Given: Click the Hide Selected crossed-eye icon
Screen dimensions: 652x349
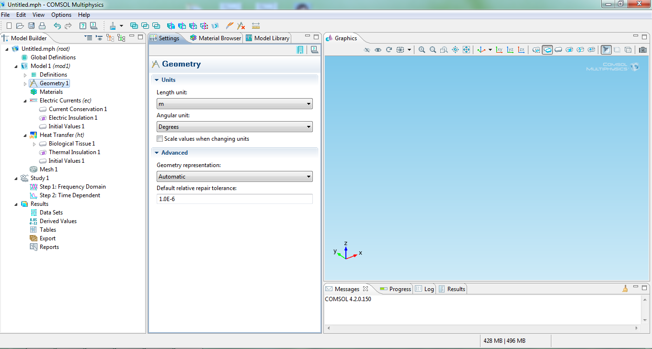Looking at the screenshot, I should 367,50.
